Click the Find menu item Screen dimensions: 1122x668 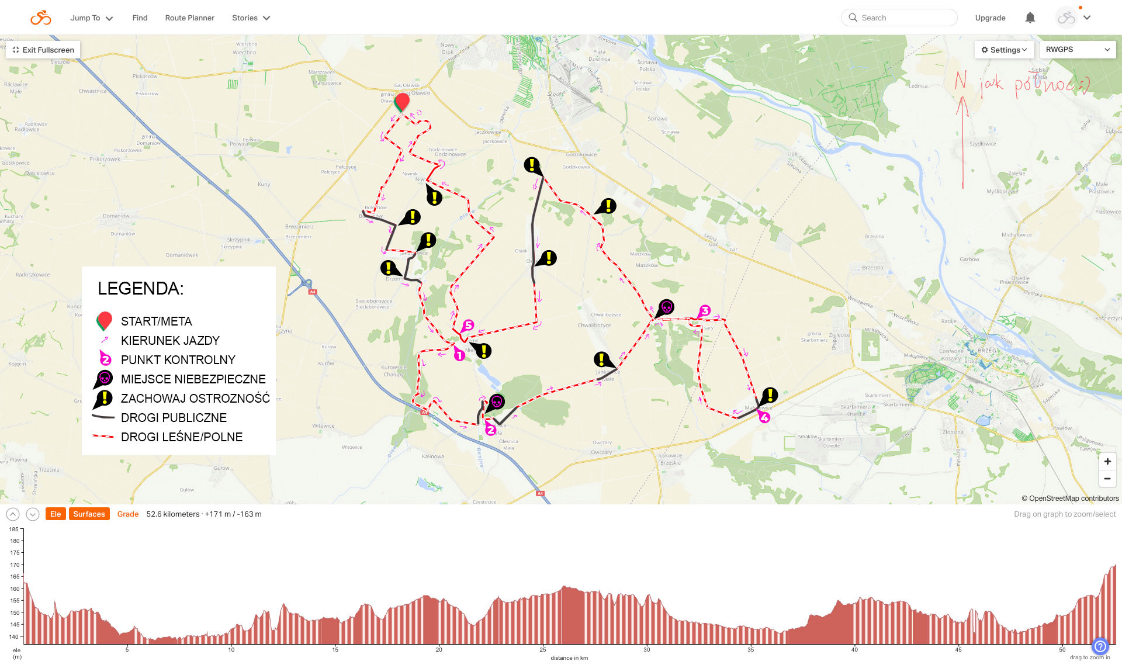140,18
